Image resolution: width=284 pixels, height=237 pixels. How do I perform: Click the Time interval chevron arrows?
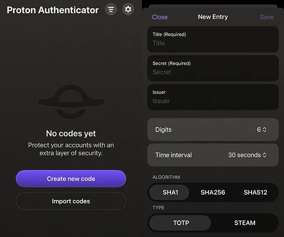(x=264, y=155)
